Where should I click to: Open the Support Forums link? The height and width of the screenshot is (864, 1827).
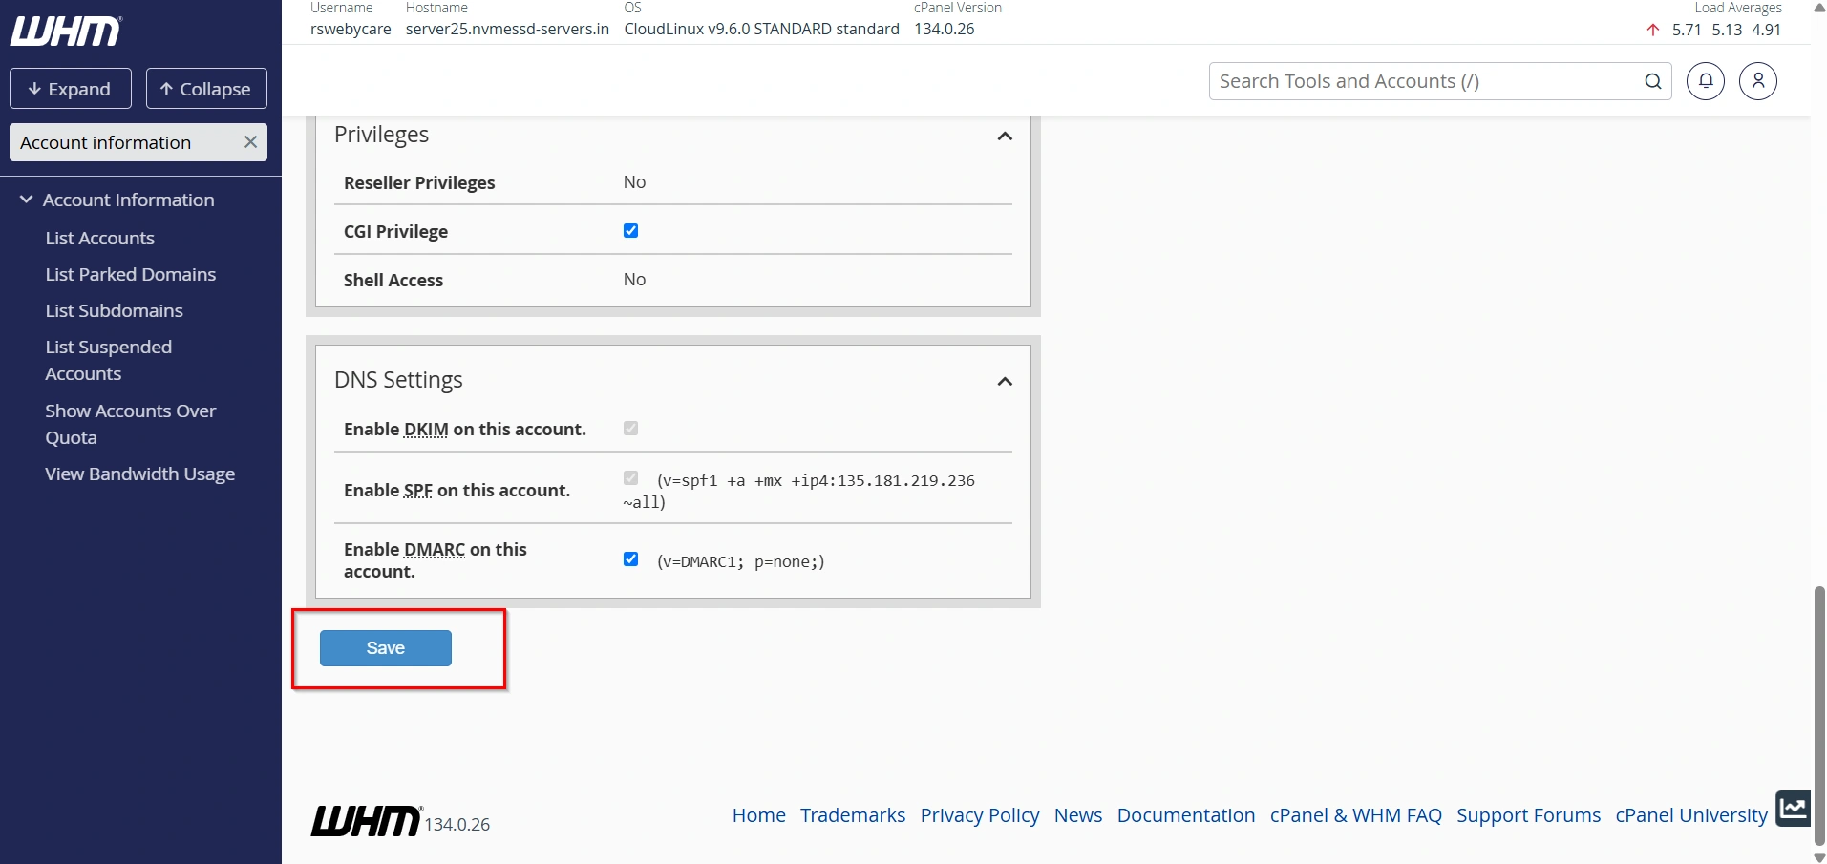(1529, 815)
